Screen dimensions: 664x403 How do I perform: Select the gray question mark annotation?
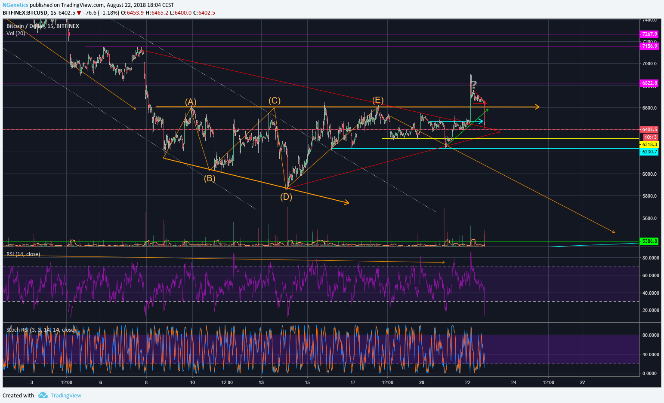[473, 85]
